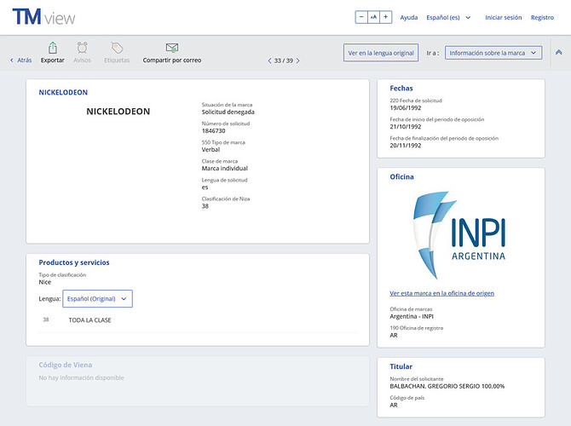Expand the Lengua 'Español (Original)' dropdown
This screenshot has width=571, height=426.
click(97, 298)
